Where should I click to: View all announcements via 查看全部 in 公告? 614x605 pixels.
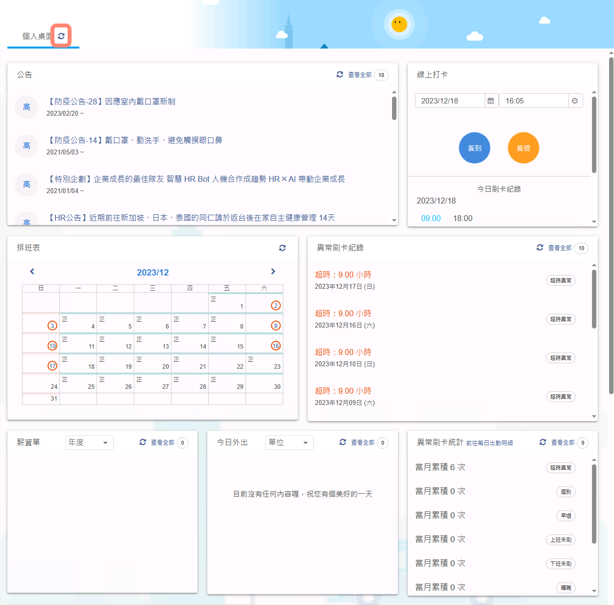pyautogui.click(x=360, y=75)
